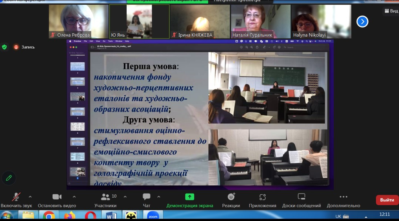Click green encryption shield icon
The image size is (399, 221).
point(4,47)
